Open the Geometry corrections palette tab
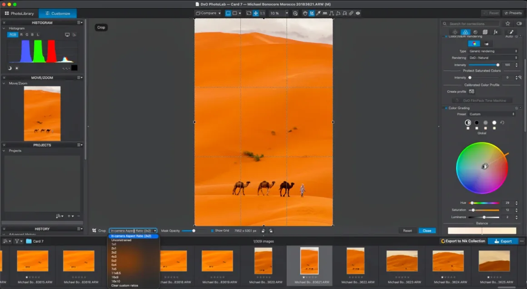Screen dimensions: 527x289 pyautogui.click(x=485, y=32)
